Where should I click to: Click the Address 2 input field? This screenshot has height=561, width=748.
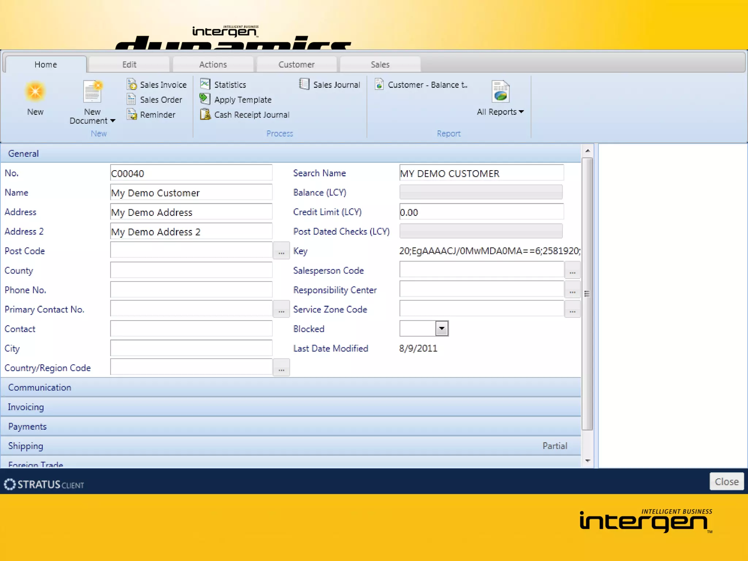click(191, 231)
